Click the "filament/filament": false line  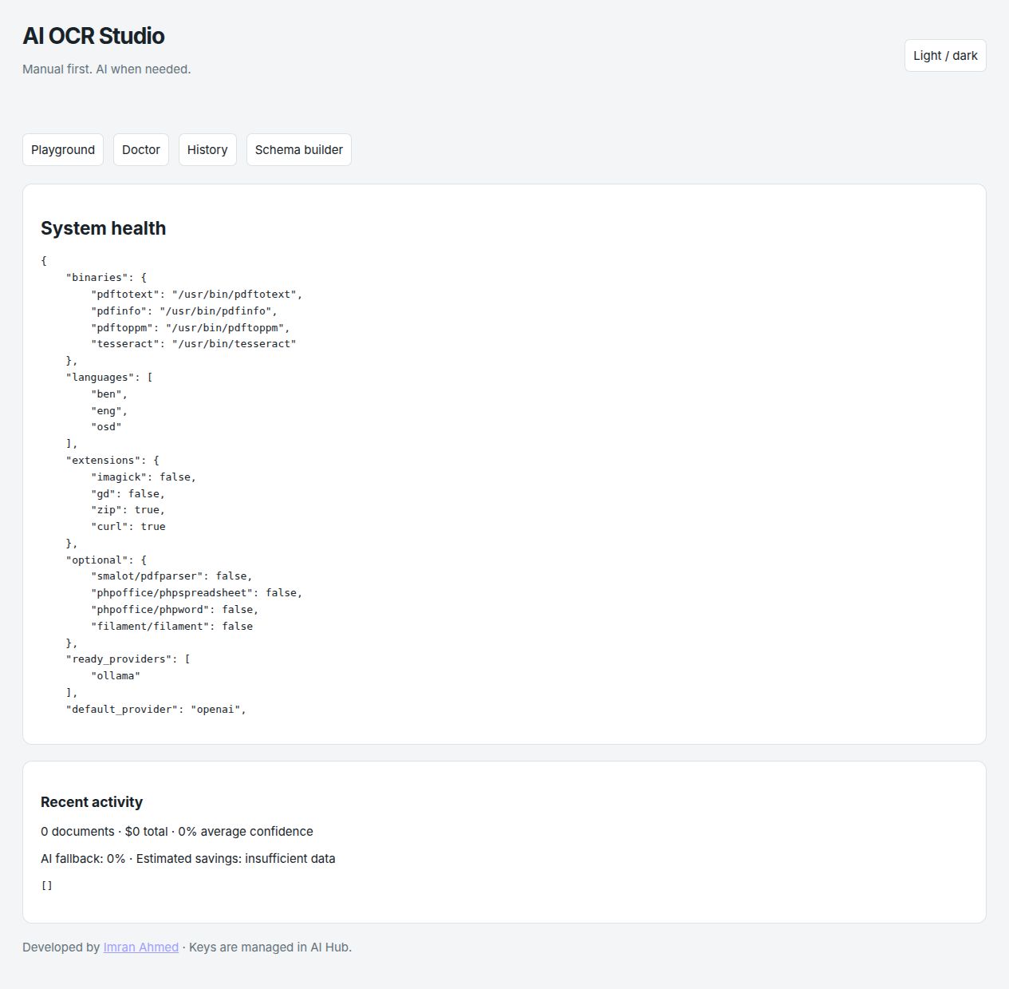coord(171,627)
